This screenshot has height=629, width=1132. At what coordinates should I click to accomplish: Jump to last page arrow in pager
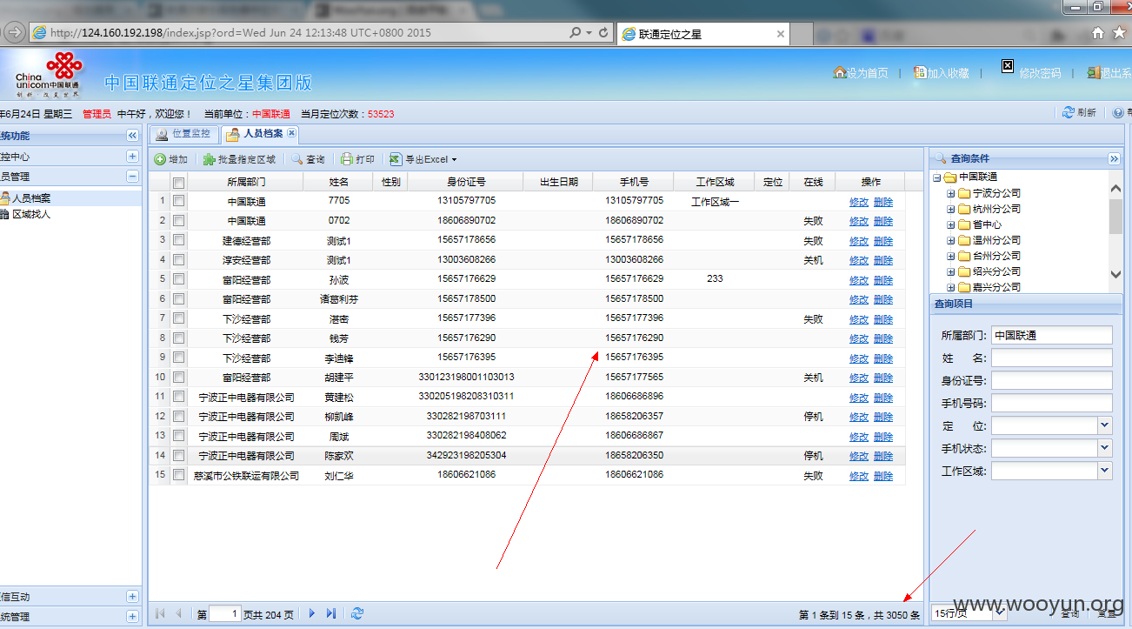tap(331, 613)
